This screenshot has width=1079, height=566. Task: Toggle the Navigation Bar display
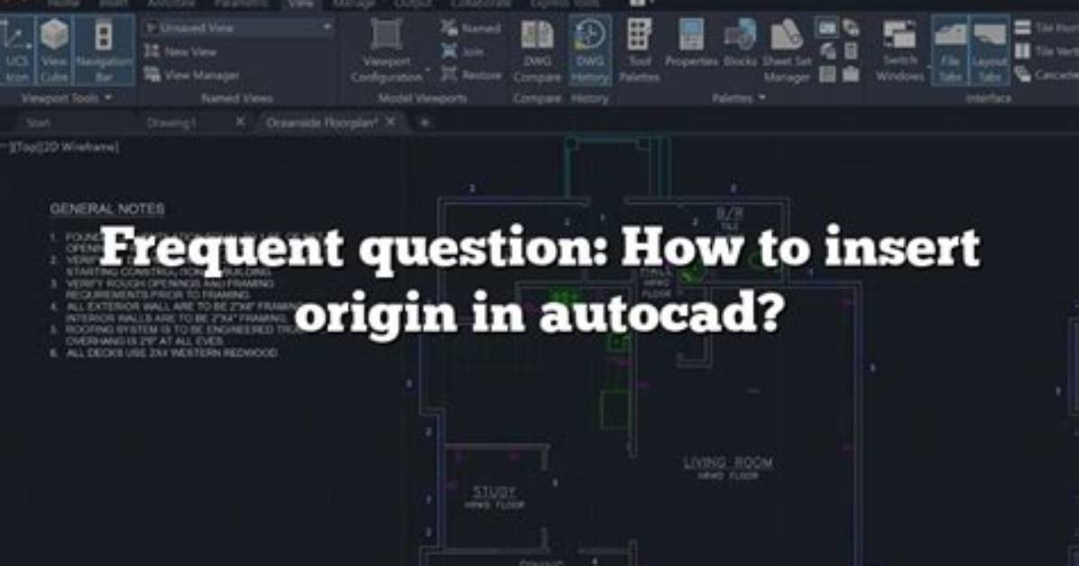point(104,50)
